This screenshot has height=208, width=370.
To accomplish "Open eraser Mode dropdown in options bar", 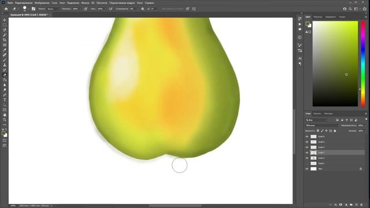I will (54, 9).
